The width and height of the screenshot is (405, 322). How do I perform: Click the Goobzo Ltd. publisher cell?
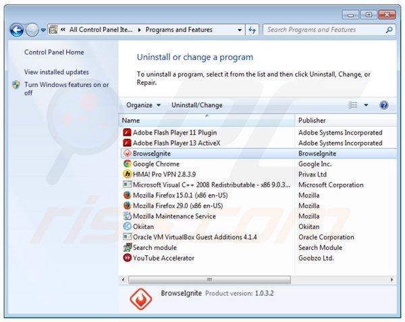[316, 258]
